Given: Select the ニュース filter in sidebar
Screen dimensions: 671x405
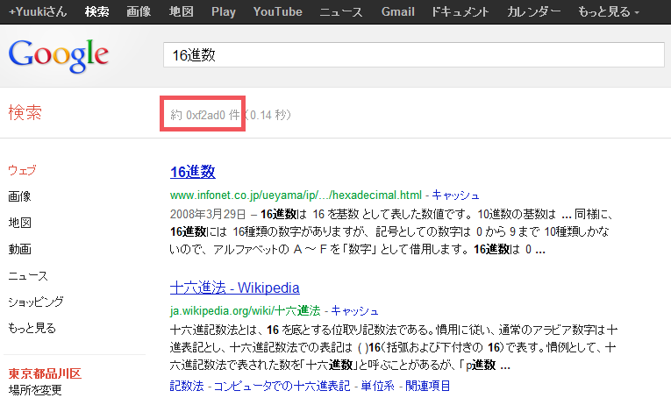Looking at the screenshot, I should coord(28,275).
